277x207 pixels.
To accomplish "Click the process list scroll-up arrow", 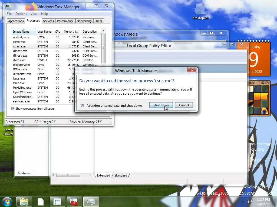I will pos(104,31).
